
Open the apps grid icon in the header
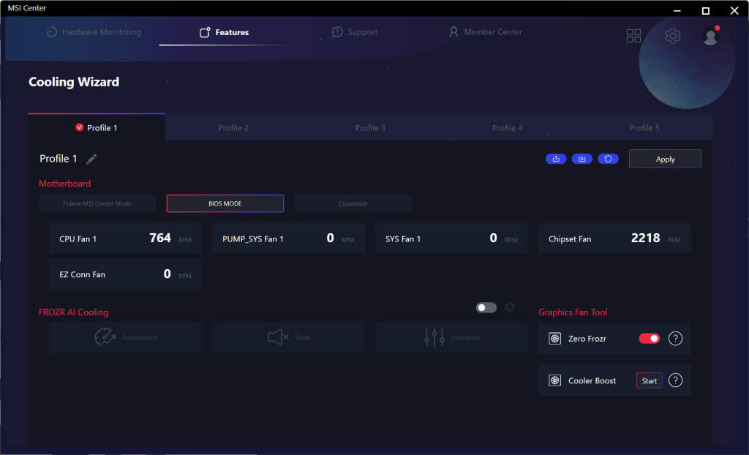(x=633, y=36)
